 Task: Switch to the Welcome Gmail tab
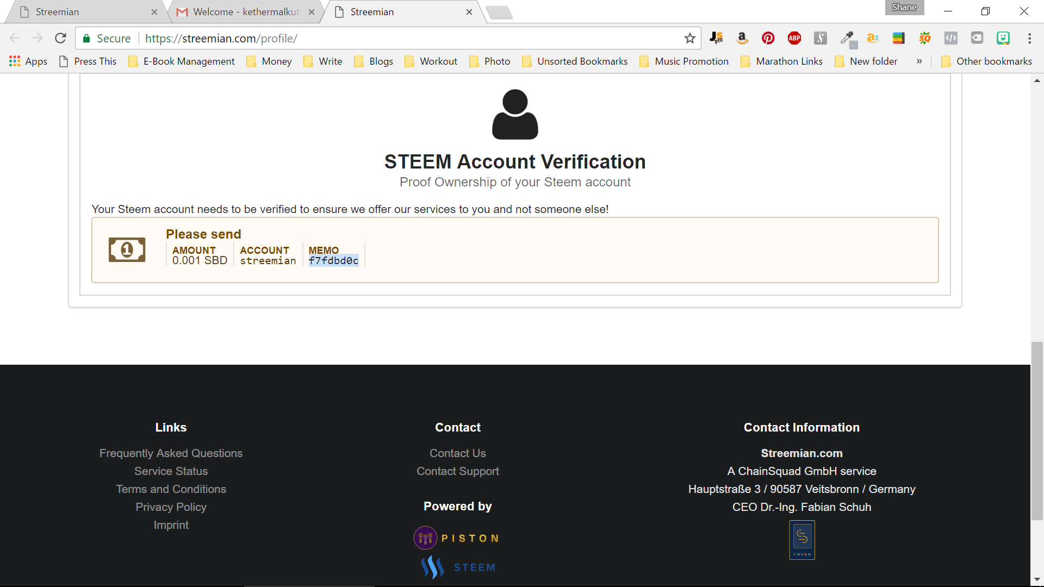[x=245, y=12]
